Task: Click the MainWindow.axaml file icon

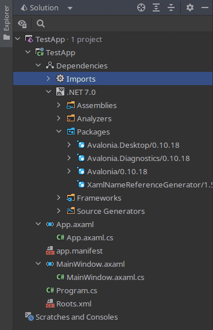Action: tap(50, 264)
